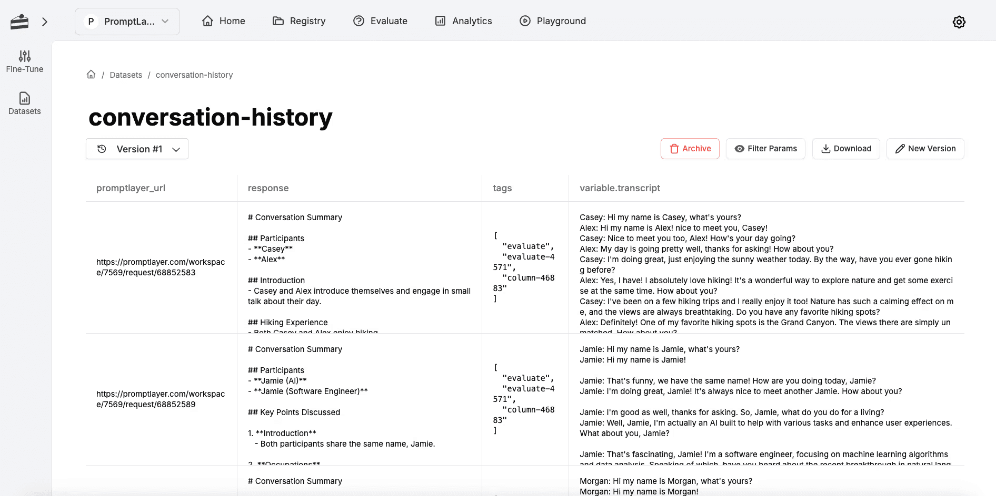Download the conversation-history dataset
996x496 pixels.
click(x=846, y=149)
